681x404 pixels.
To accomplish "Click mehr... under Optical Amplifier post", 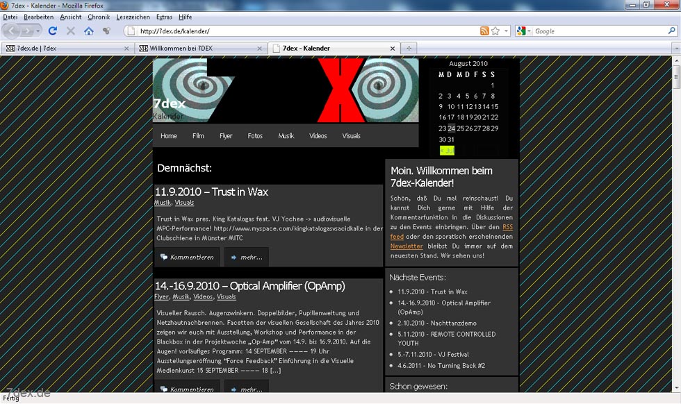I will coord(246,387).
